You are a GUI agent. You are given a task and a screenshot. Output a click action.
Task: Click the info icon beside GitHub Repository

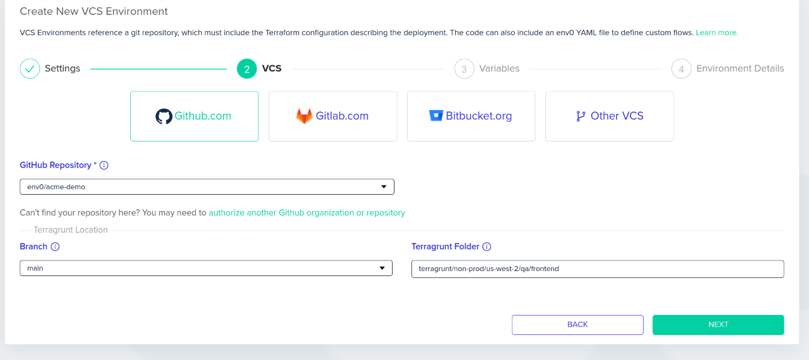104,165
